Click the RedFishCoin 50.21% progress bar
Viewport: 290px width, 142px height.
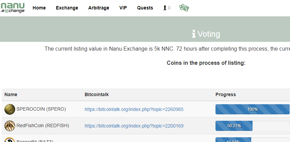[253, 126]
